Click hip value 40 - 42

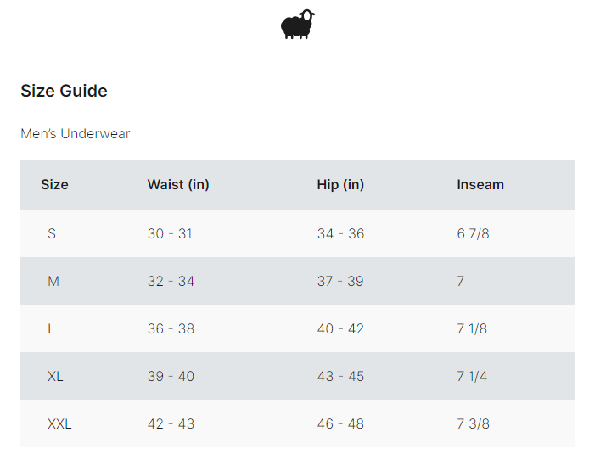340,328
